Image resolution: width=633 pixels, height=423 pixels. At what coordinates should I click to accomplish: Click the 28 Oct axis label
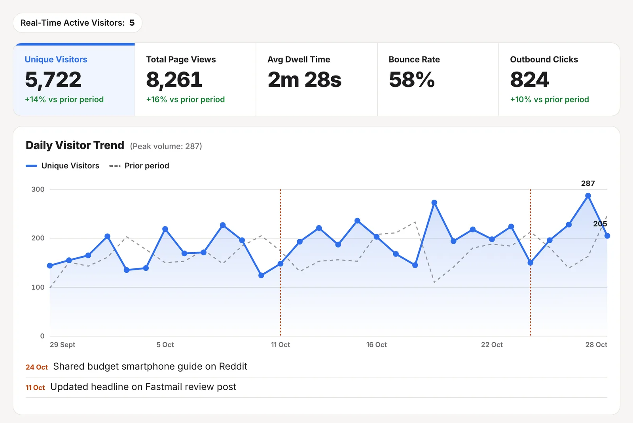point(596,345)
